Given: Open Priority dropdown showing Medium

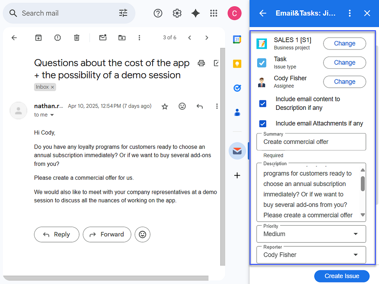Looking at the screenshot, I should 311,234.
